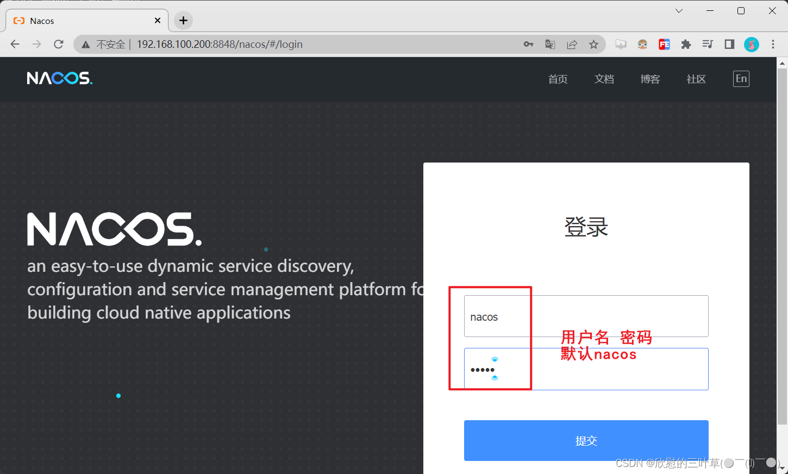Open the 博客 nav link
The width and height of the screenshot is (788, 474).
tap(650, 79)
